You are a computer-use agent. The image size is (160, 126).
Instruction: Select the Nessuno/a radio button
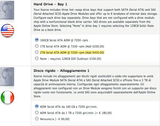pos(37,118)
